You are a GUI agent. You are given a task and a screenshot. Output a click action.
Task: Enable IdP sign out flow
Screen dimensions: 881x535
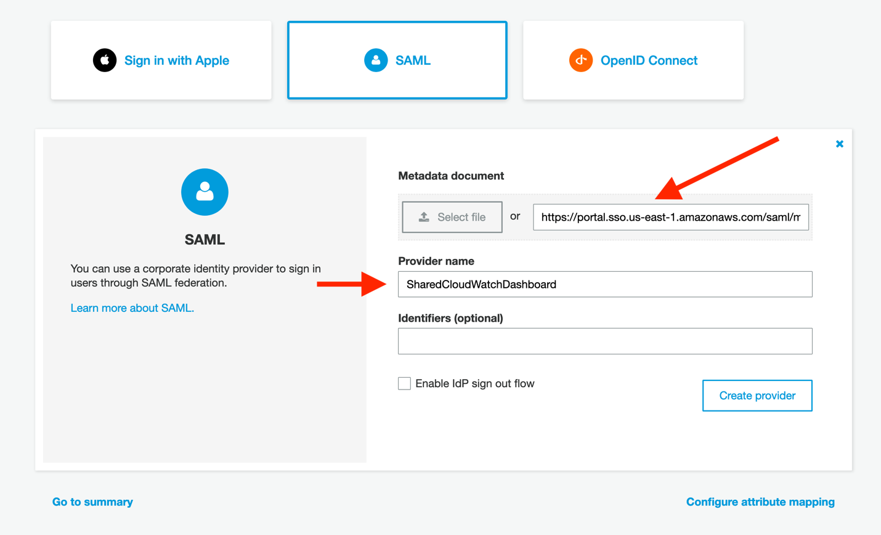pos(404,383)
